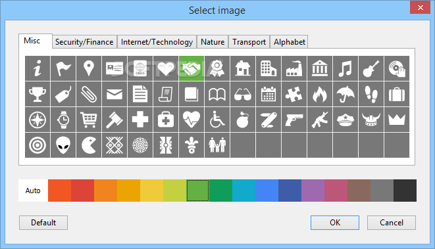Image resolution: width=435 pixels, height=249 pixels.
Task: Select the calendar icon
Action: coord(269,94)
